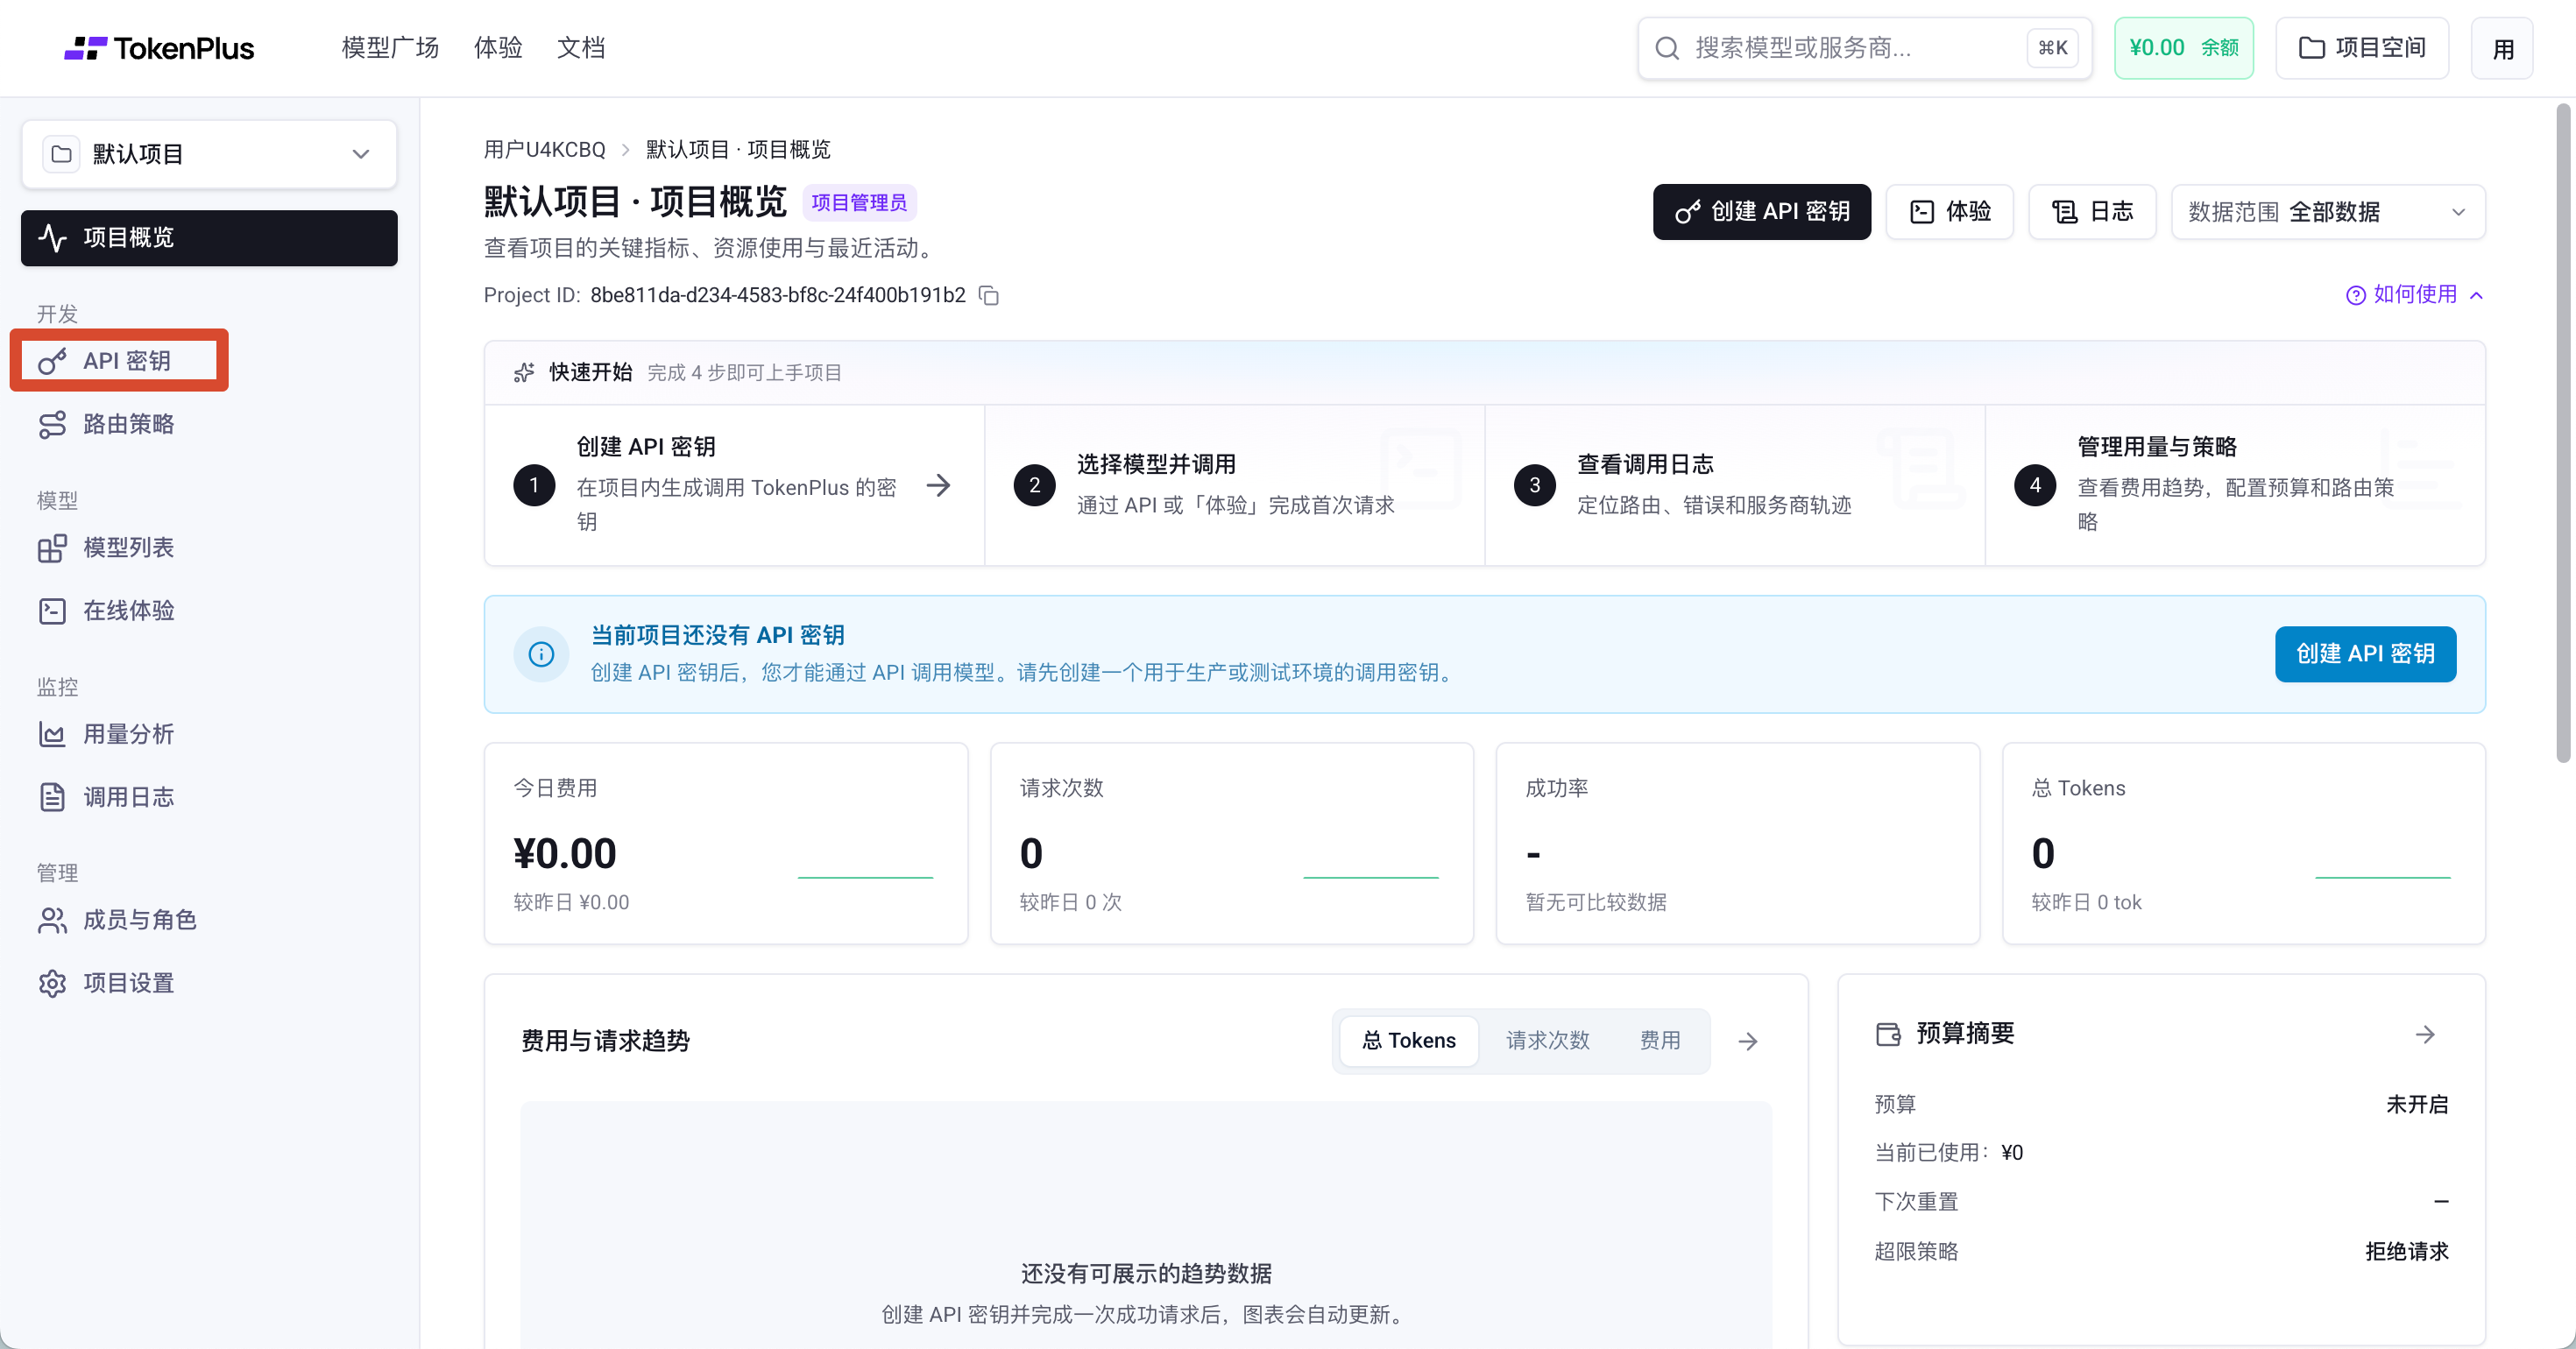Click the 项目概览 activity pulse icon

pyautogui.click(x=52, y=237)
